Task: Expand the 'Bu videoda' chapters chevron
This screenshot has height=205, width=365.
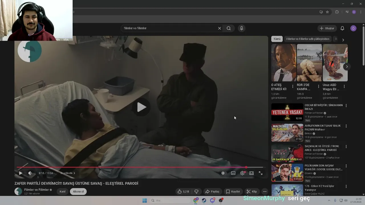Action: click(74, 173)
